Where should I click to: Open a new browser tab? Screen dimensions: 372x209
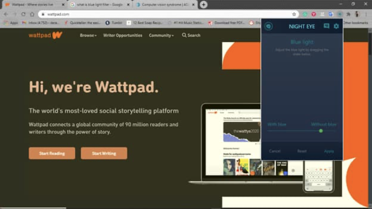coord(203,4)
